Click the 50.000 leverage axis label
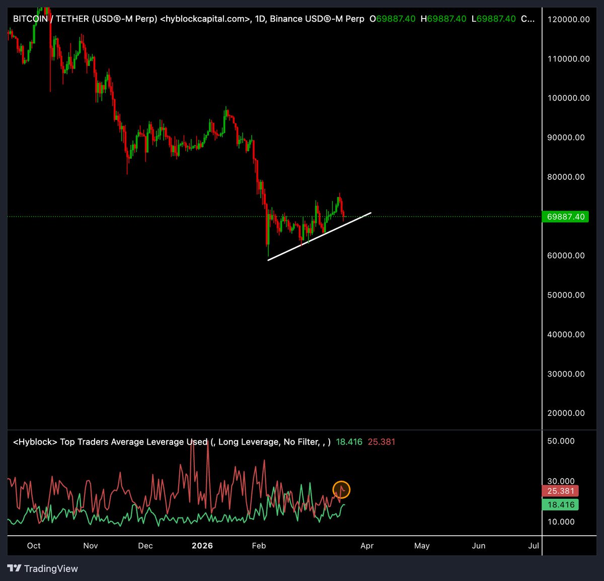 tap(561, 441)
